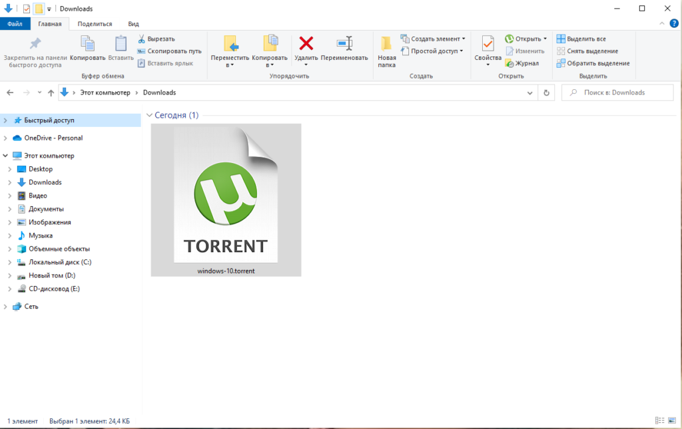Click the help question mark icon
This screenshot has height=429, width=682.
pos(674,23)
